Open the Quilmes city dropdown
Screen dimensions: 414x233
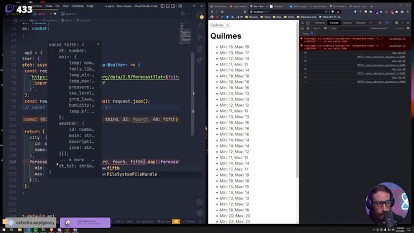220,25
